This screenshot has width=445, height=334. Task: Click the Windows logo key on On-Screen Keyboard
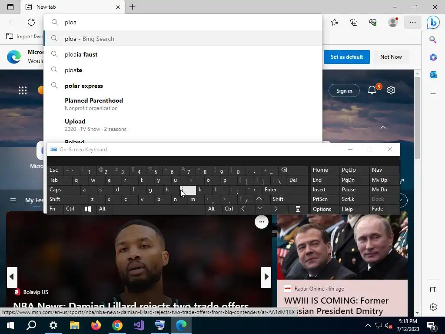(x=88, y=209)
